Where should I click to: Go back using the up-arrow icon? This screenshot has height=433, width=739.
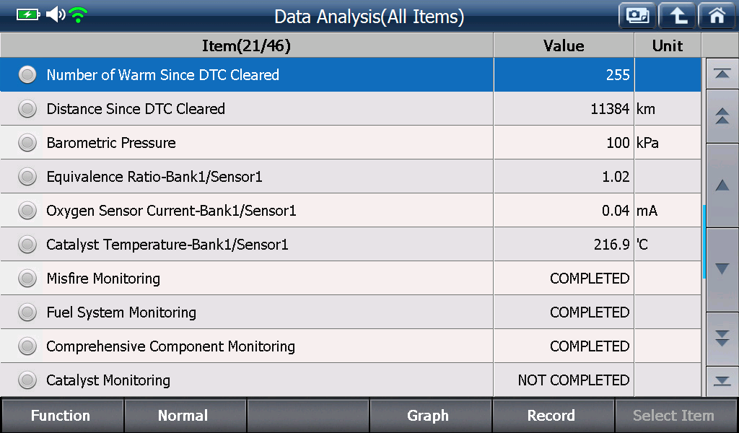(x=678, y=16)
